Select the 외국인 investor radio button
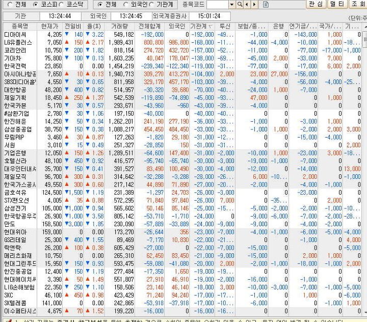 [126, 4]
